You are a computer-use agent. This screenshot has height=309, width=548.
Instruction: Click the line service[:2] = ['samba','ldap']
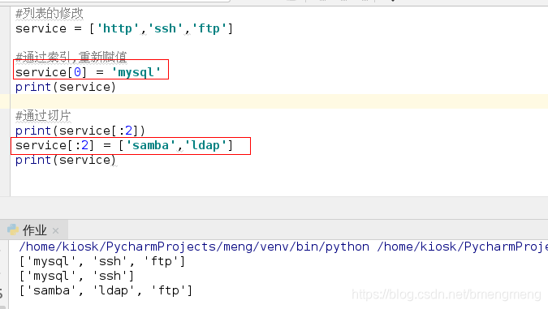click(124, 145)
